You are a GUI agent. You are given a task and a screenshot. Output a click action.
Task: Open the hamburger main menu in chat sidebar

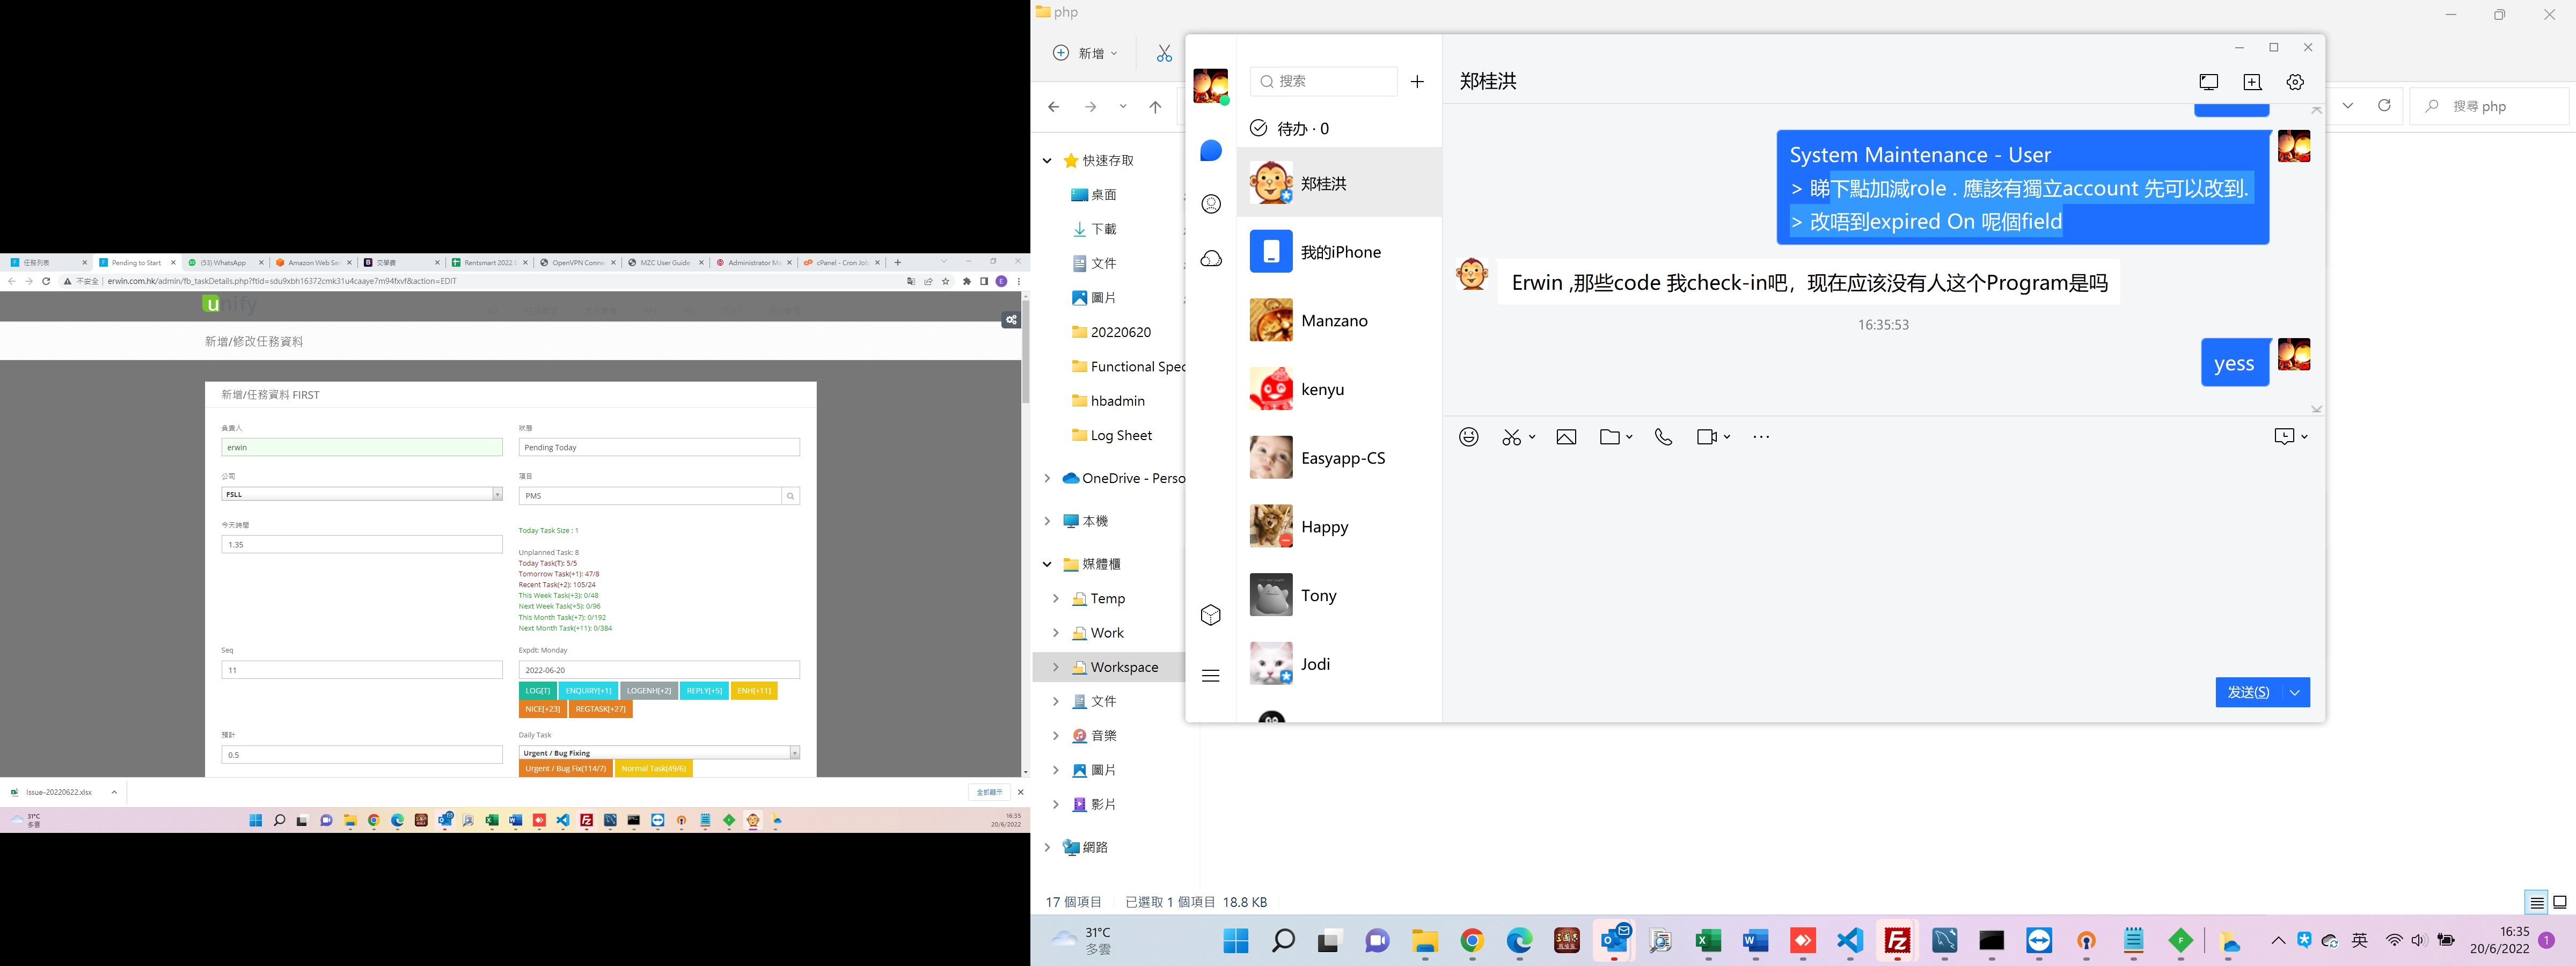1211,676
